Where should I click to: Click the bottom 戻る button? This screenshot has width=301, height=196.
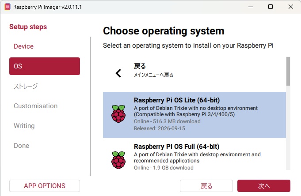coord(206,186)
